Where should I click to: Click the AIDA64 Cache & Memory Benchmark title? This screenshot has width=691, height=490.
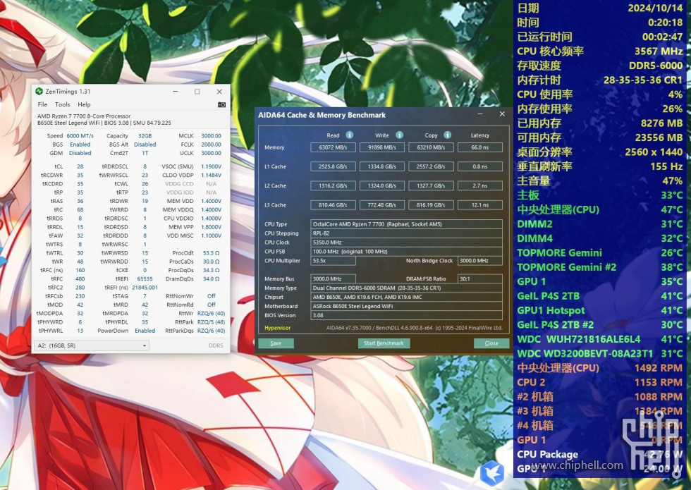click(322, 115)
